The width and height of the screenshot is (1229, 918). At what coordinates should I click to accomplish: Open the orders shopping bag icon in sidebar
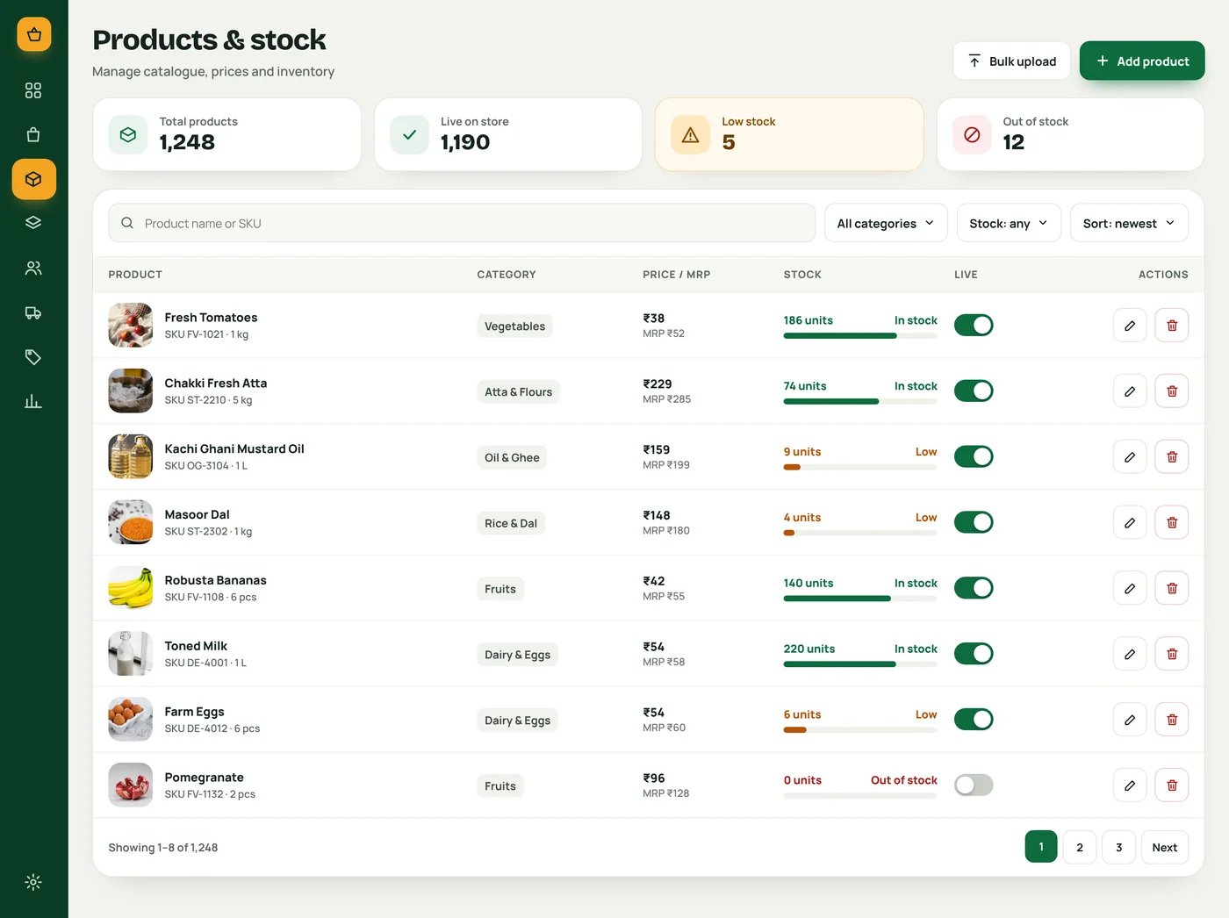coord(33,134)
